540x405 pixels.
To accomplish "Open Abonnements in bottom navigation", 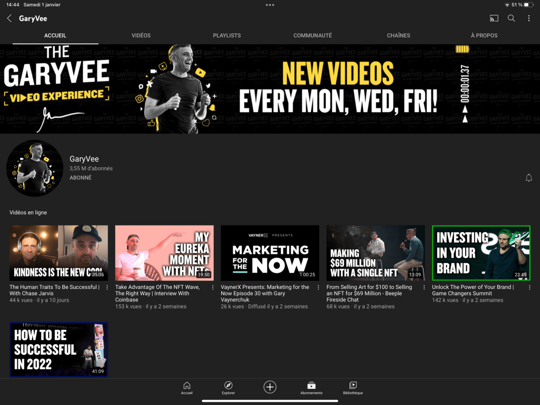I will 311,388.
